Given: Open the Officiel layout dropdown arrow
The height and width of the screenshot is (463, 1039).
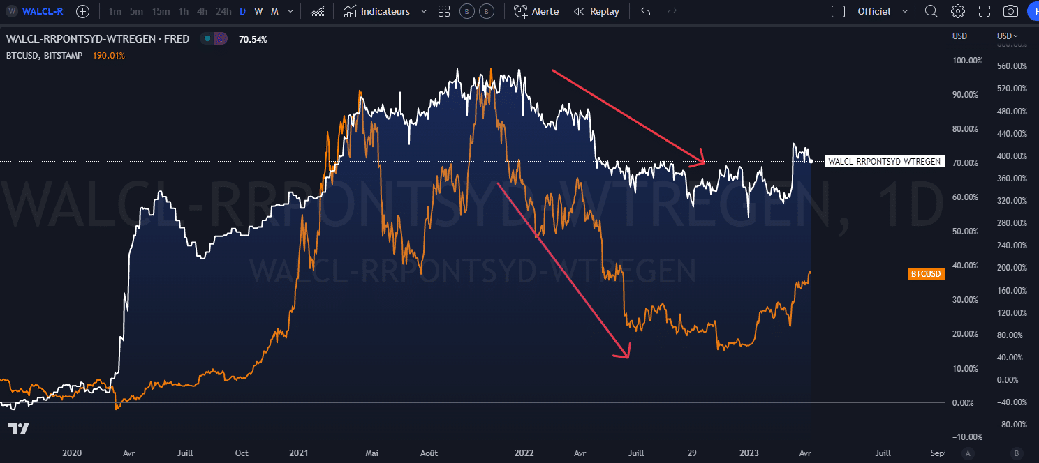Looking at the screenshot, I should pos(905,11).
